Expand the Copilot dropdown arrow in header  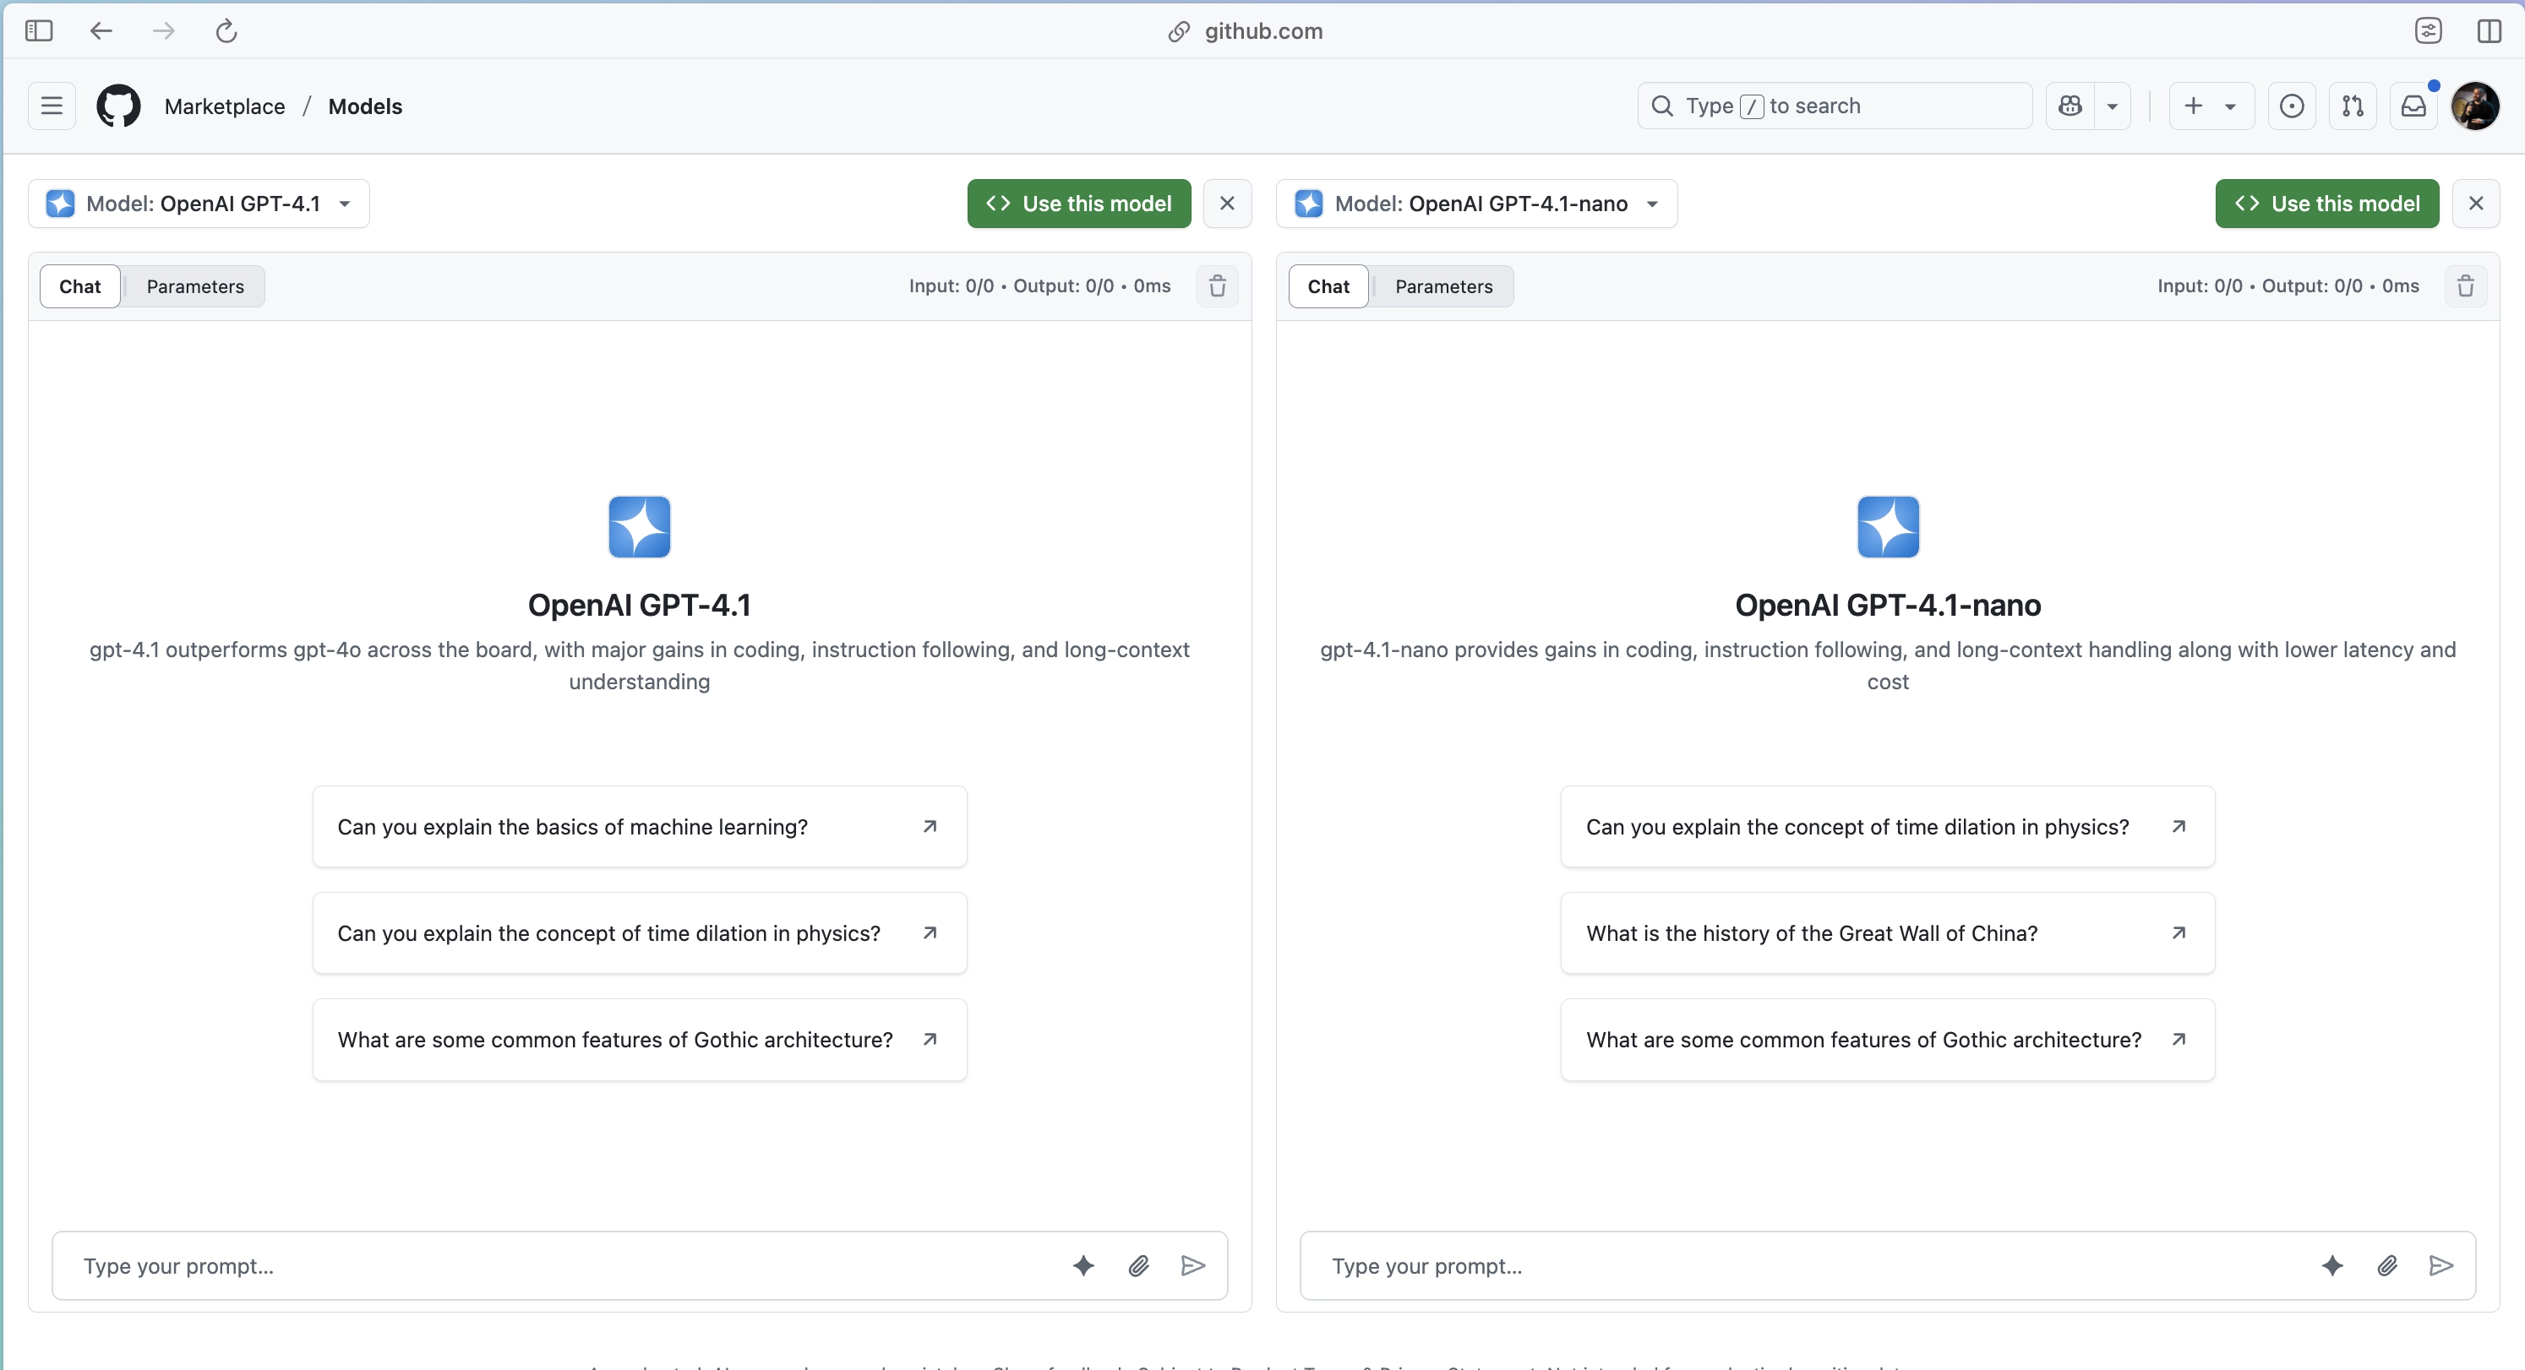(x=2113, y=106)
